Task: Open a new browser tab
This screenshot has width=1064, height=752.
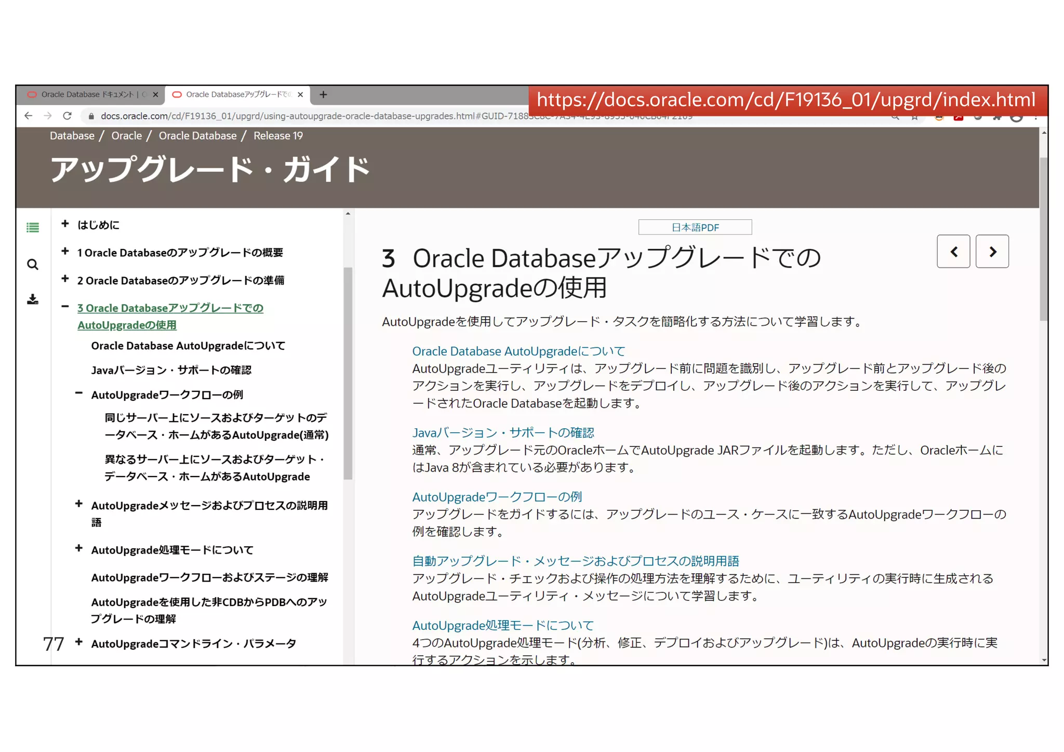Action: pyautogui.click(x=323, y=95)
